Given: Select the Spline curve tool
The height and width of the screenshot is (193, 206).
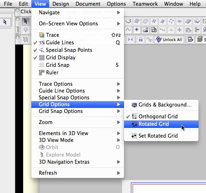Looking at the screenshot, I should (x=128, y=30).
